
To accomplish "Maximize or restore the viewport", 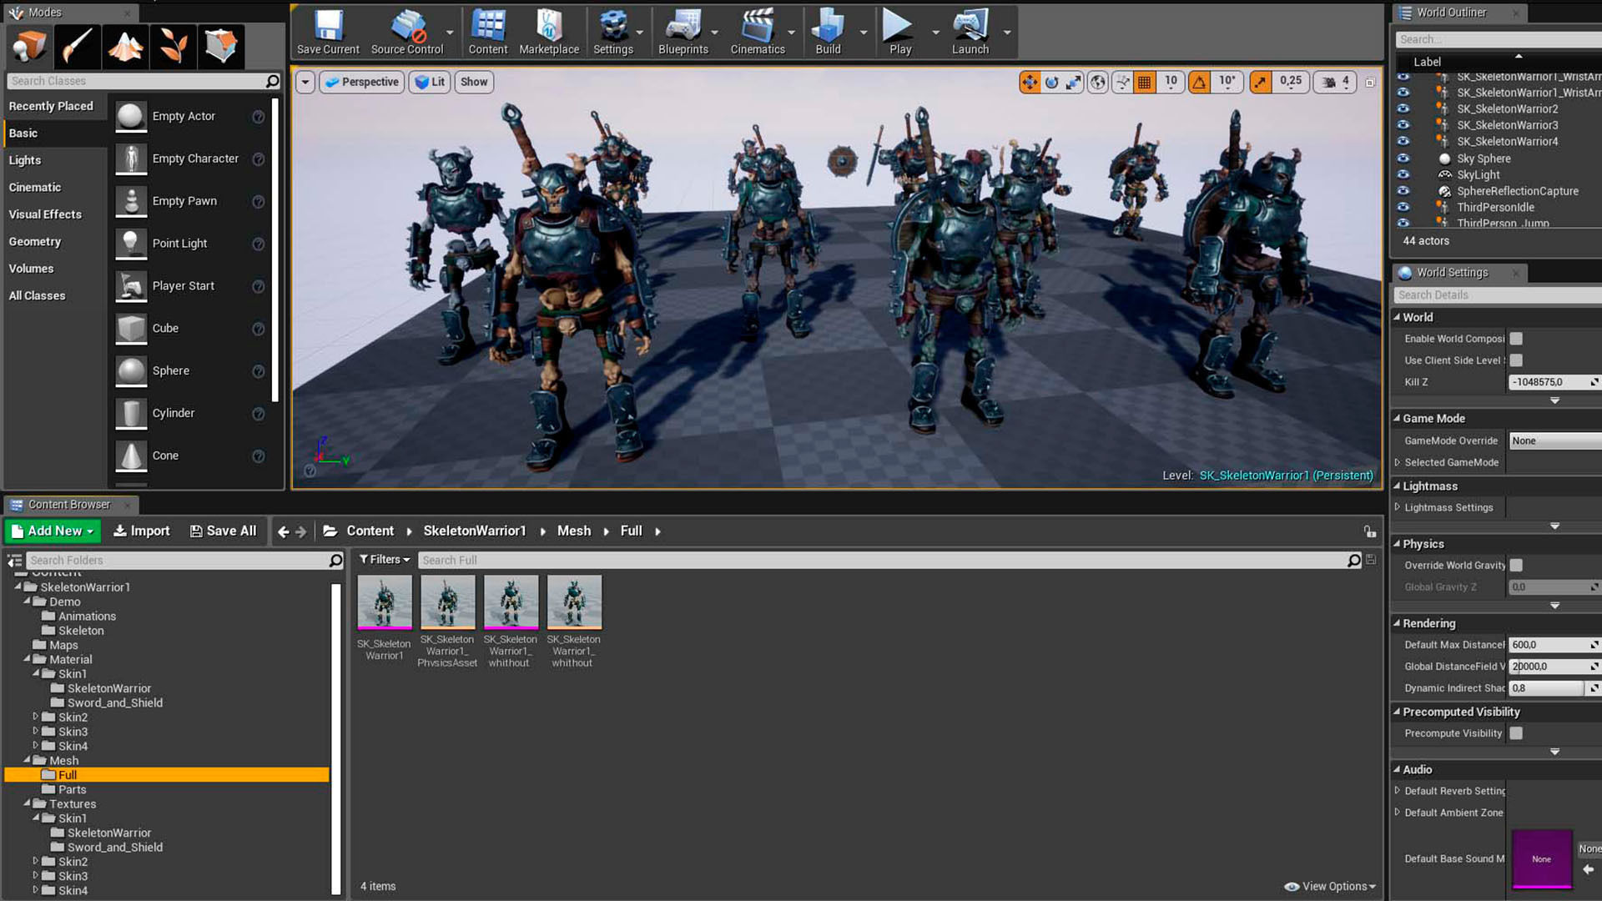I will 1370,82.
